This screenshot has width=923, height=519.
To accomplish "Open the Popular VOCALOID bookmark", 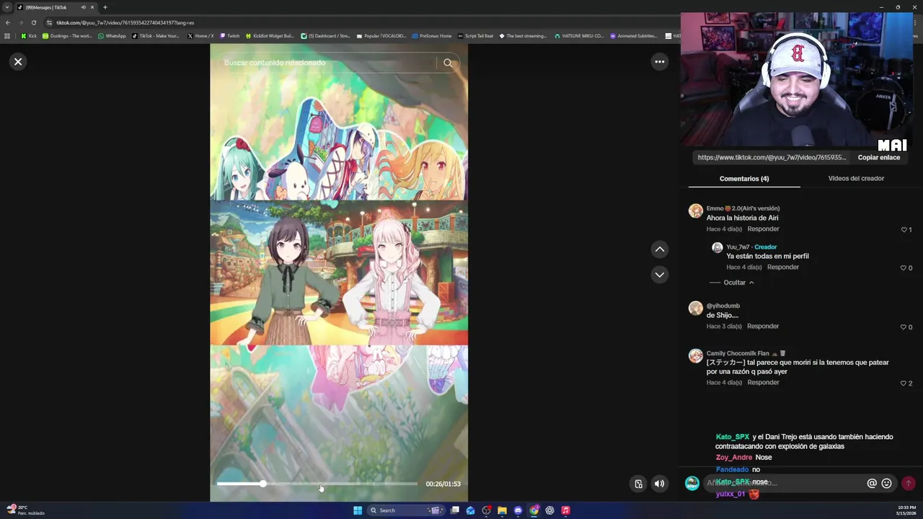I will [x=381, y=36].
